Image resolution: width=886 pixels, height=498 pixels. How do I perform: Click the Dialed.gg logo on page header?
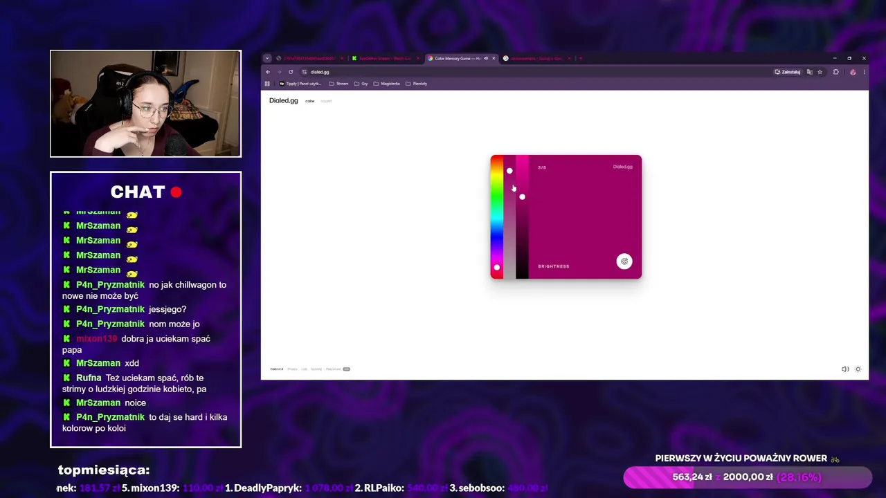(x=284, y=101)
